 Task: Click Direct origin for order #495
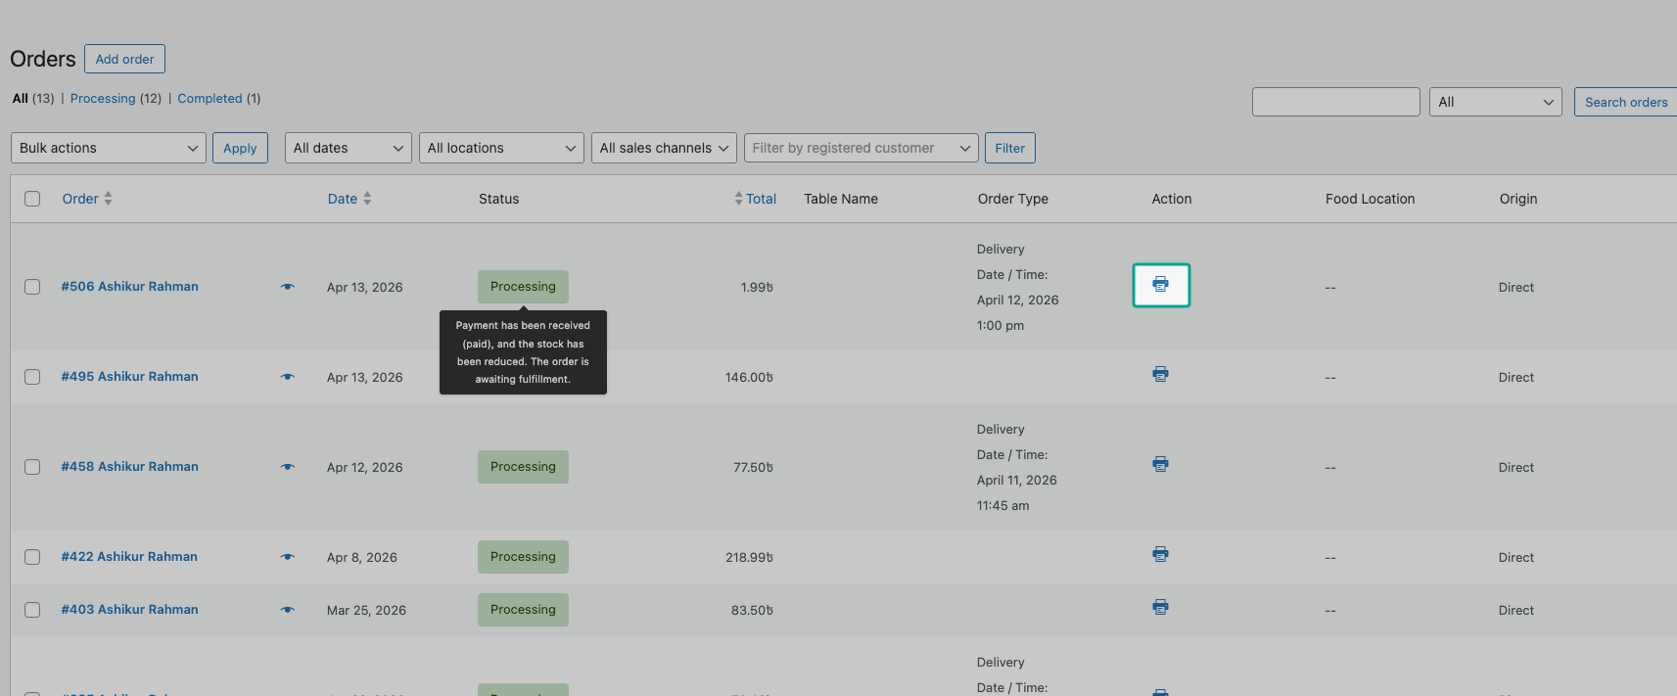(1515, 377)
